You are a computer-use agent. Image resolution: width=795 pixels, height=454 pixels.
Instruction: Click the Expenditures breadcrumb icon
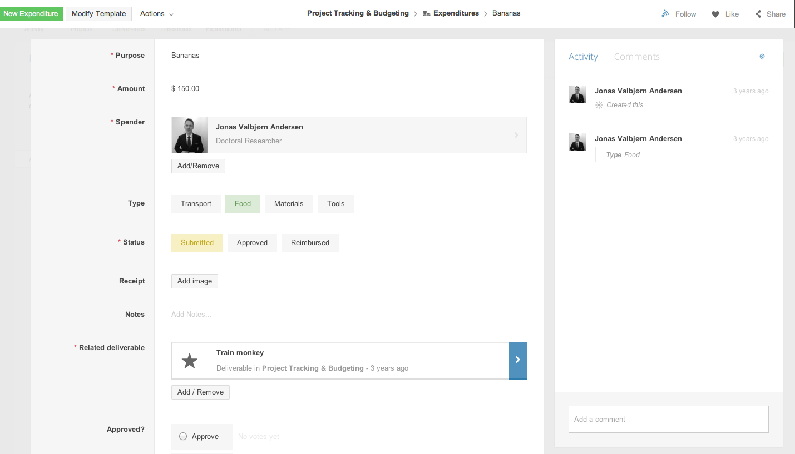point(427,13)
